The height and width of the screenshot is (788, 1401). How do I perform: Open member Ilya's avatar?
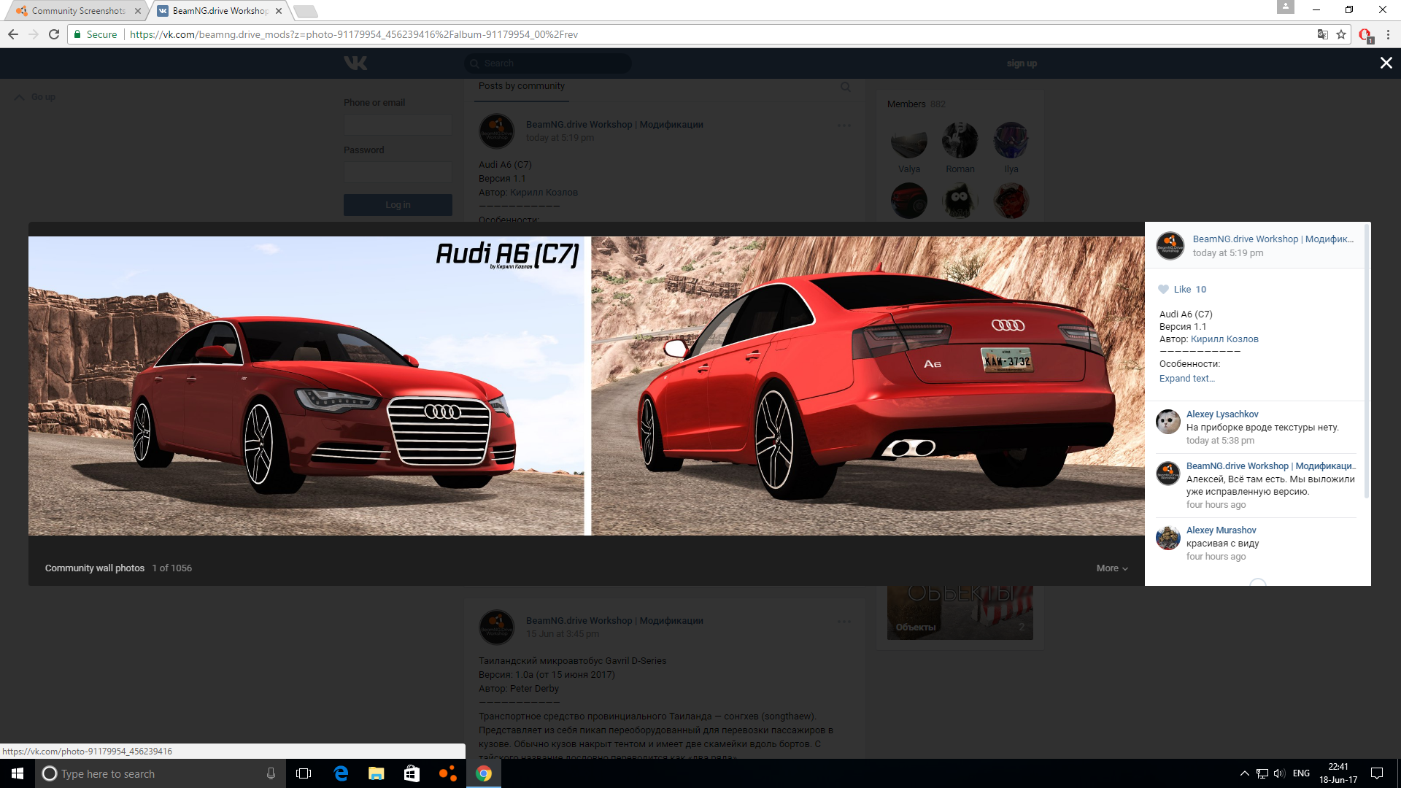1011,140
